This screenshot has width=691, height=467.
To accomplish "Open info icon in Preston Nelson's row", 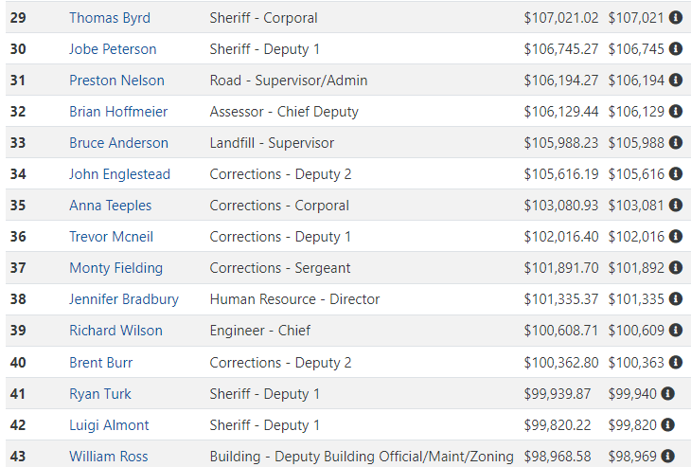I will (676, 80).
